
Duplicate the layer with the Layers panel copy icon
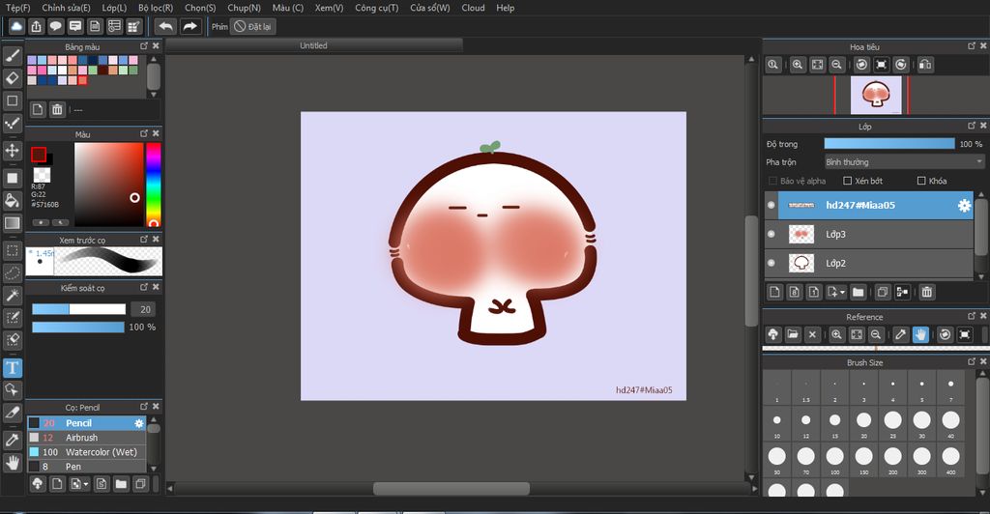pyautogui.click(x=883, y=292)
